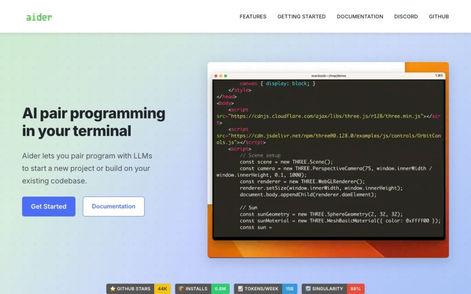Screen dimensions: 471x294
Task: Click the chart icon in Tokens/Week badge
Action: (x=240, y=288)
